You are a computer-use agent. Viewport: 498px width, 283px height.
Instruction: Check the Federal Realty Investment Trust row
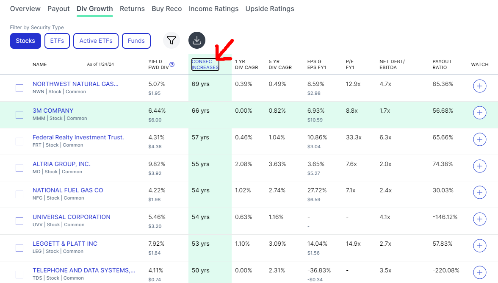[19, 141]
